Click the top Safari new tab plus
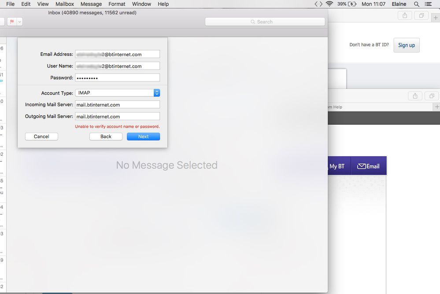 tap(436, 18)
